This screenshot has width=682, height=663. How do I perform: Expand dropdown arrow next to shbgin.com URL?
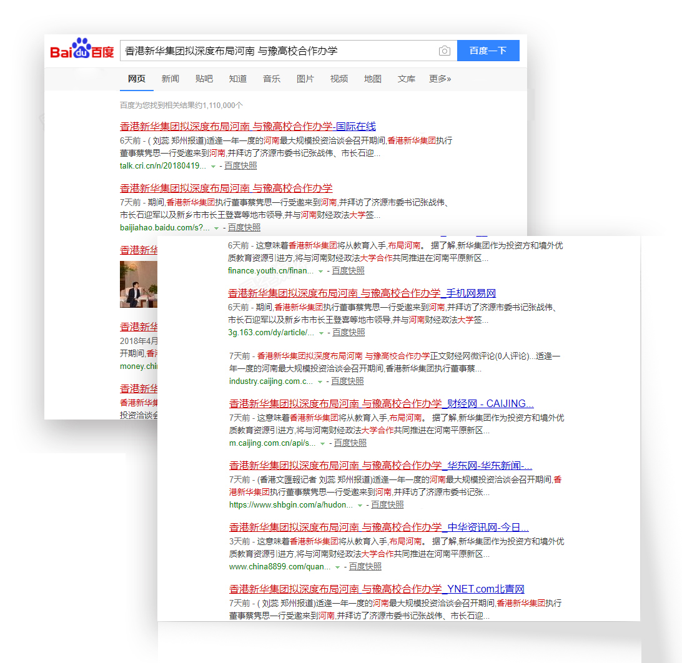click(x=360, y=505)
